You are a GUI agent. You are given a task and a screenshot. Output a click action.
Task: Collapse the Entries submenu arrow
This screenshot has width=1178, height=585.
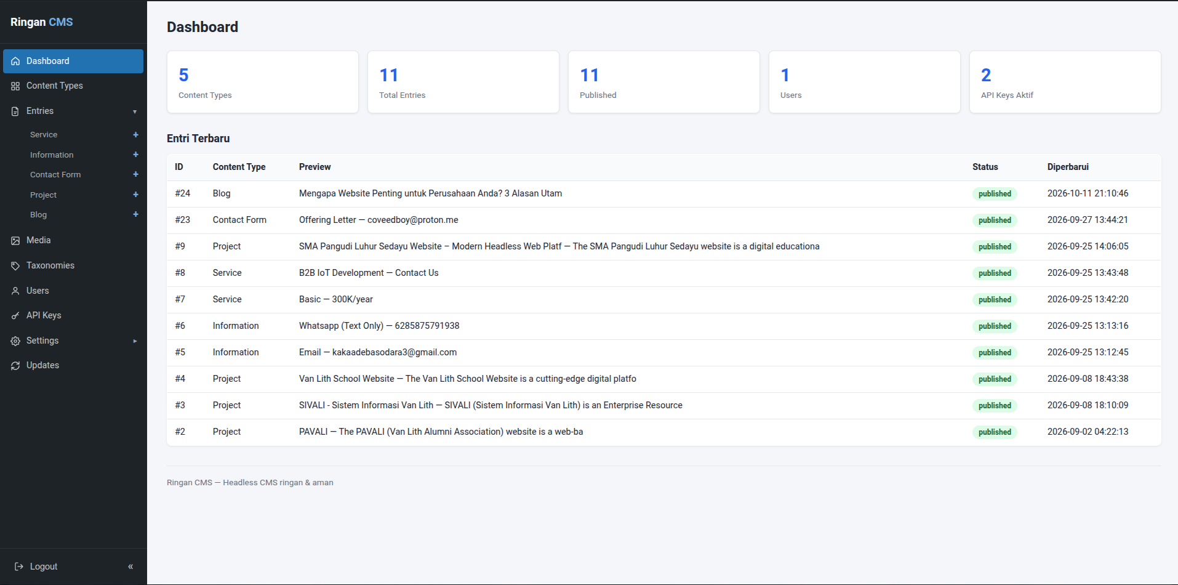click(x=135, y=111)
